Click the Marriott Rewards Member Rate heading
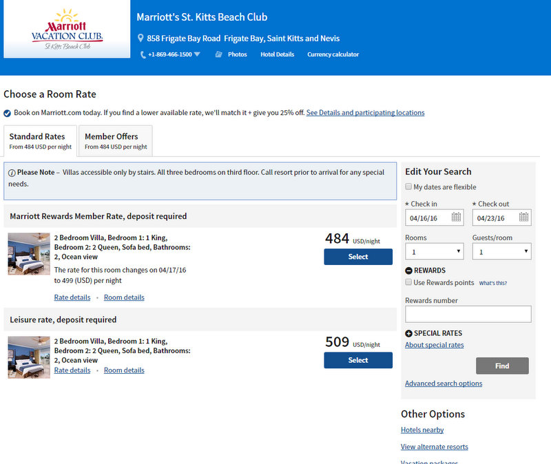This screenshot has width=551, height=464. pos(98,216)
